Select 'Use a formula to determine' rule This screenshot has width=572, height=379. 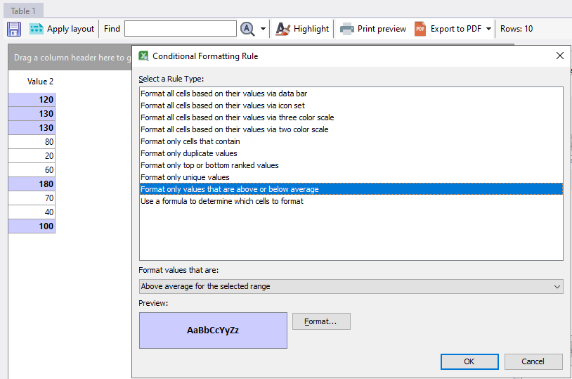click(x=221, y=201)
